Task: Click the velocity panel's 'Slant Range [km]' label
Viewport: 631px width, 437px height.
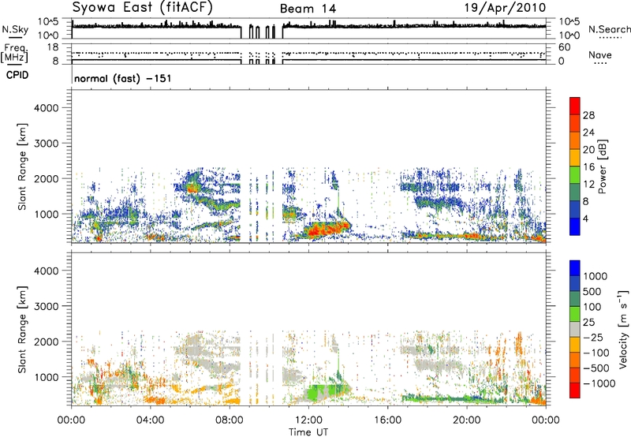Action: [22, 329]
